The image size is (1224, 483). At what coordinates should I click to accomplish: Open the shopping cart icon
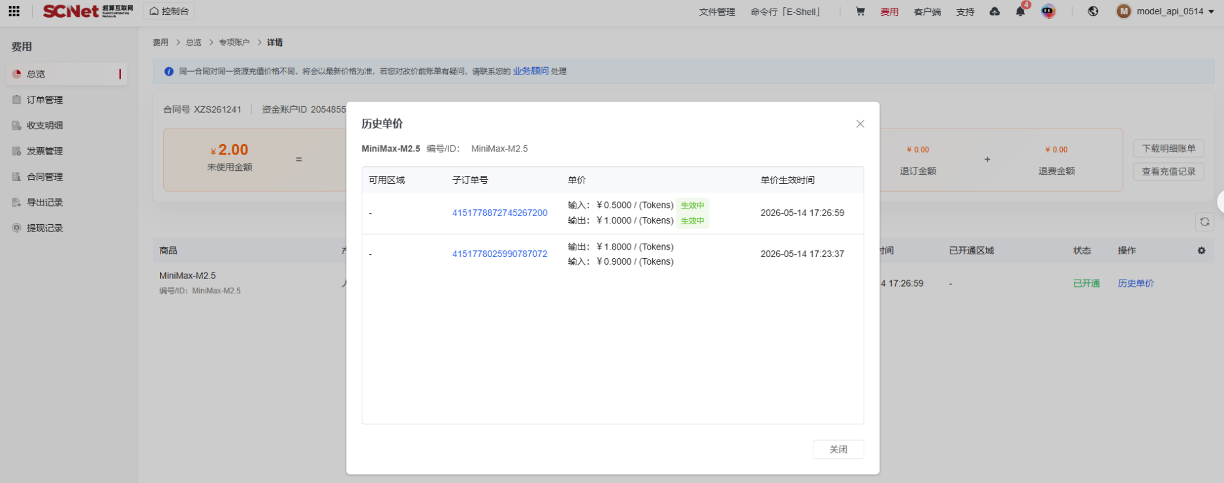860,11
